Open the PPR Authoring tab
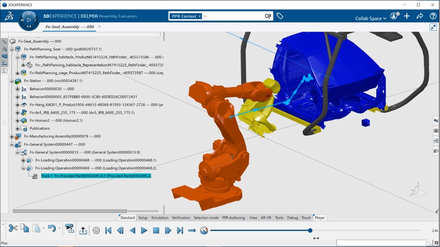This screenshot has width=440, height=247. click(x=233, y=218)
